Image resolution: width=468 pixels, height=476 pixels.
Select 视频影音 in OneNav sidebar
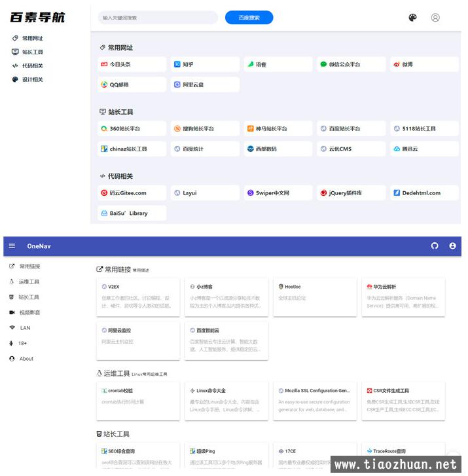point(25,313)
